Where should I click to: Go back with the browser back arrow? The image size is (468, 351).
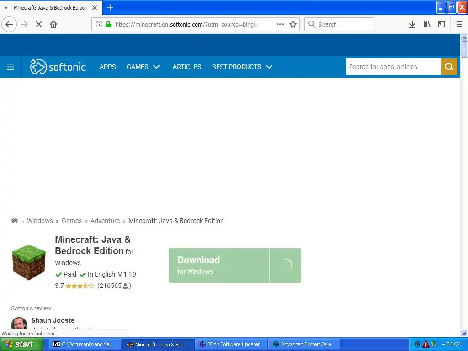click(x=9, y=25)
